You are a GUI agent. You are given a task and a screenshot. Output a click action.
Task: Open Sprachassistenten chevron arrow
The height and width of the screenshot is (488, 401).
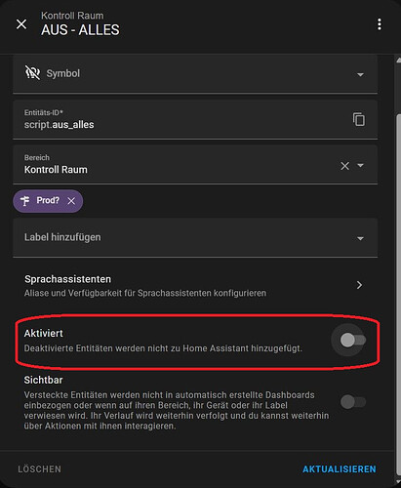(x=359, y=285)
